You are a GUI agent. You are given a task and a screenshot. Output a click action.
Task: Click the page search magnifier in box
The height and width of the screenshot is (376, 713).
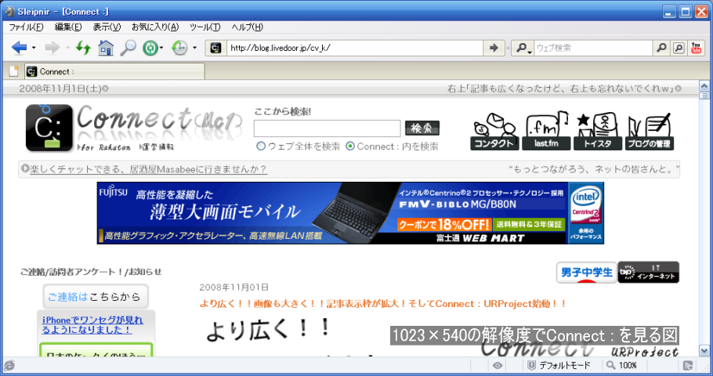coord(679,48)
